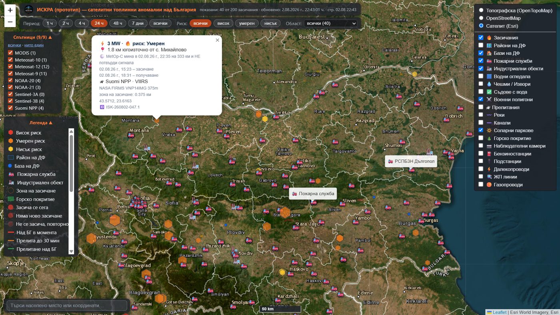Select всички in the Риск filter
Screen dimensions: 560x315
click(x=200, y=24)
